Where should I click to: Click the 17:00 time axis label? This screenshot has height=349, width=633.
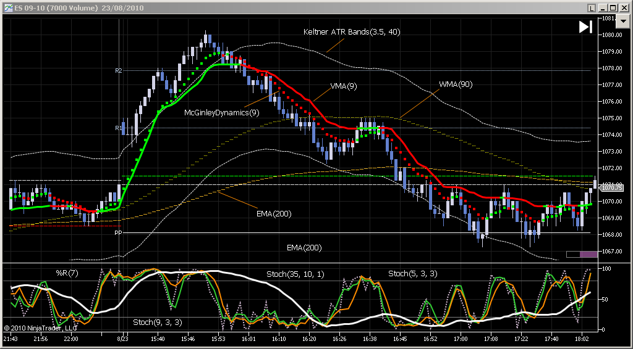(x=461, y=339)
